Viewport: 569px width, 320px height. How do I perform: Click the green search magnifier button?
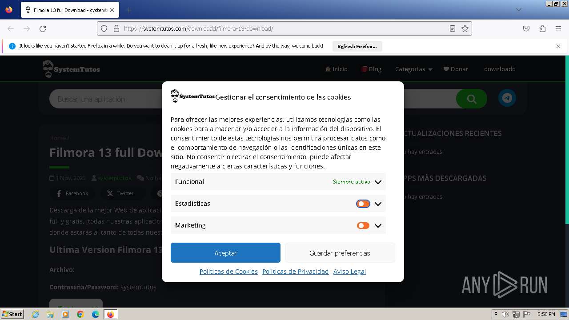pyautogui.click(x=472, y=99)
